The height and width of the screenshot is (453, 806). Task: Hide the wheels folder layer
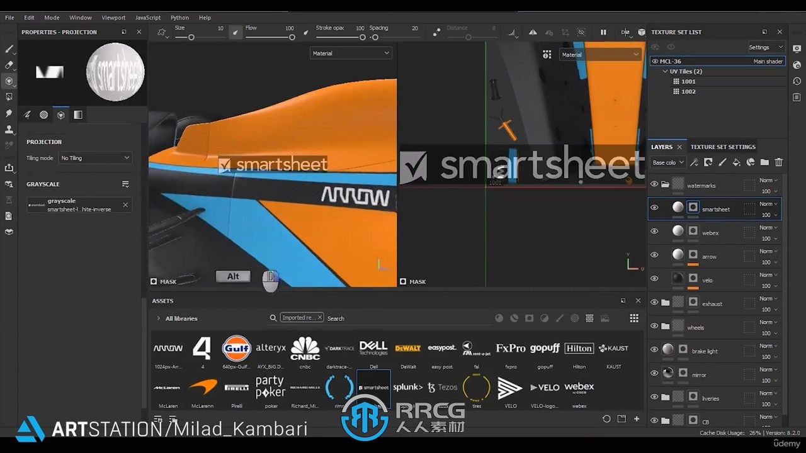coord(654,326)
